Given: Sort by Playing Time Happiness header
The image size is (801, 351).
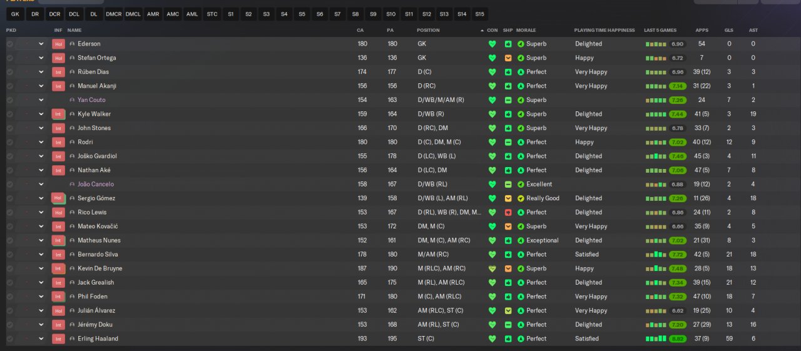Looking at the screenshot, I should [605, 30].
